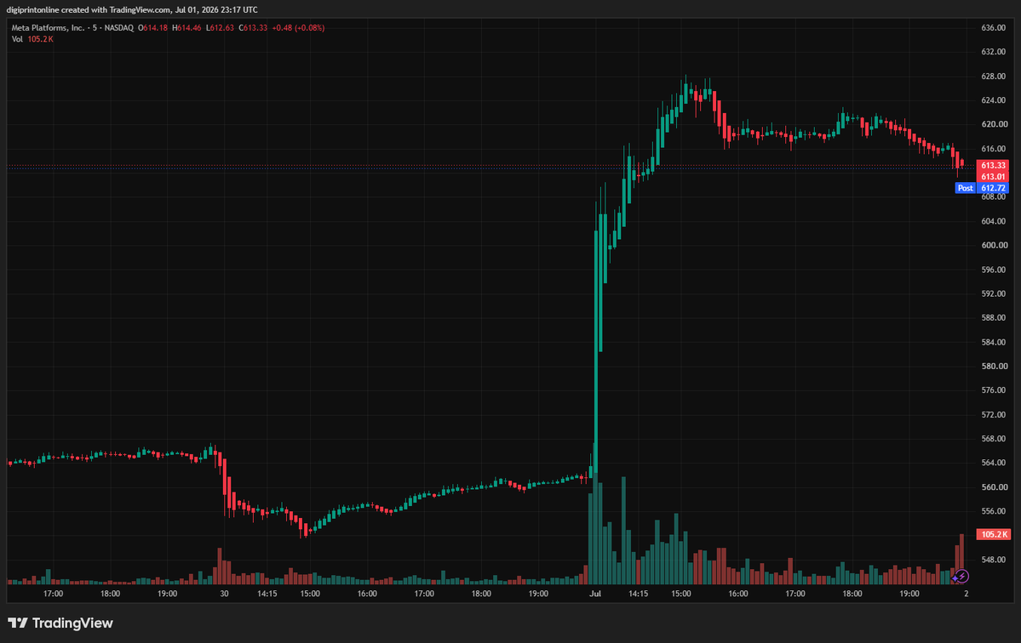Click the 604.00 price axis label
Viewport: 1021px width, 643px height.
994,222
